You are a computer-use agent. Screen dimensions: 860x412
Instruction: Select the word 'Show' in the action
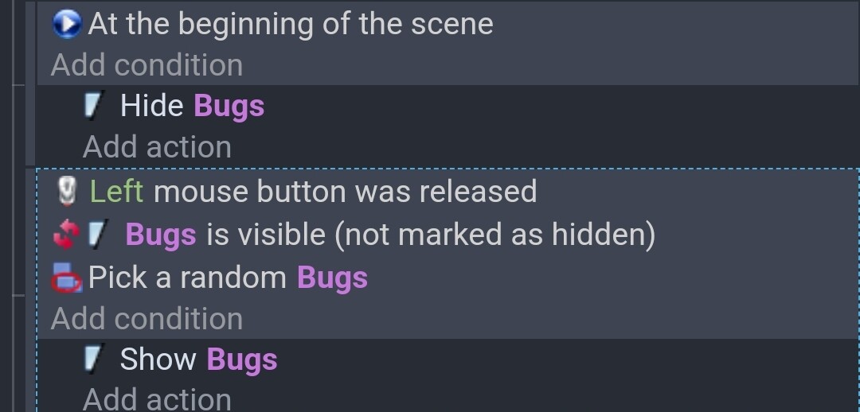[158, 360]
